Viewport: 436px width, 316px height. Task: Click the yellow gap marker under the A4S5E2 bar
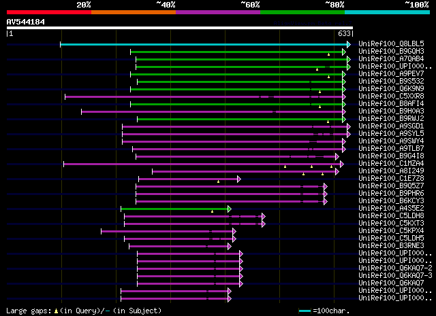pyautogui.click(x=212, y=211)
